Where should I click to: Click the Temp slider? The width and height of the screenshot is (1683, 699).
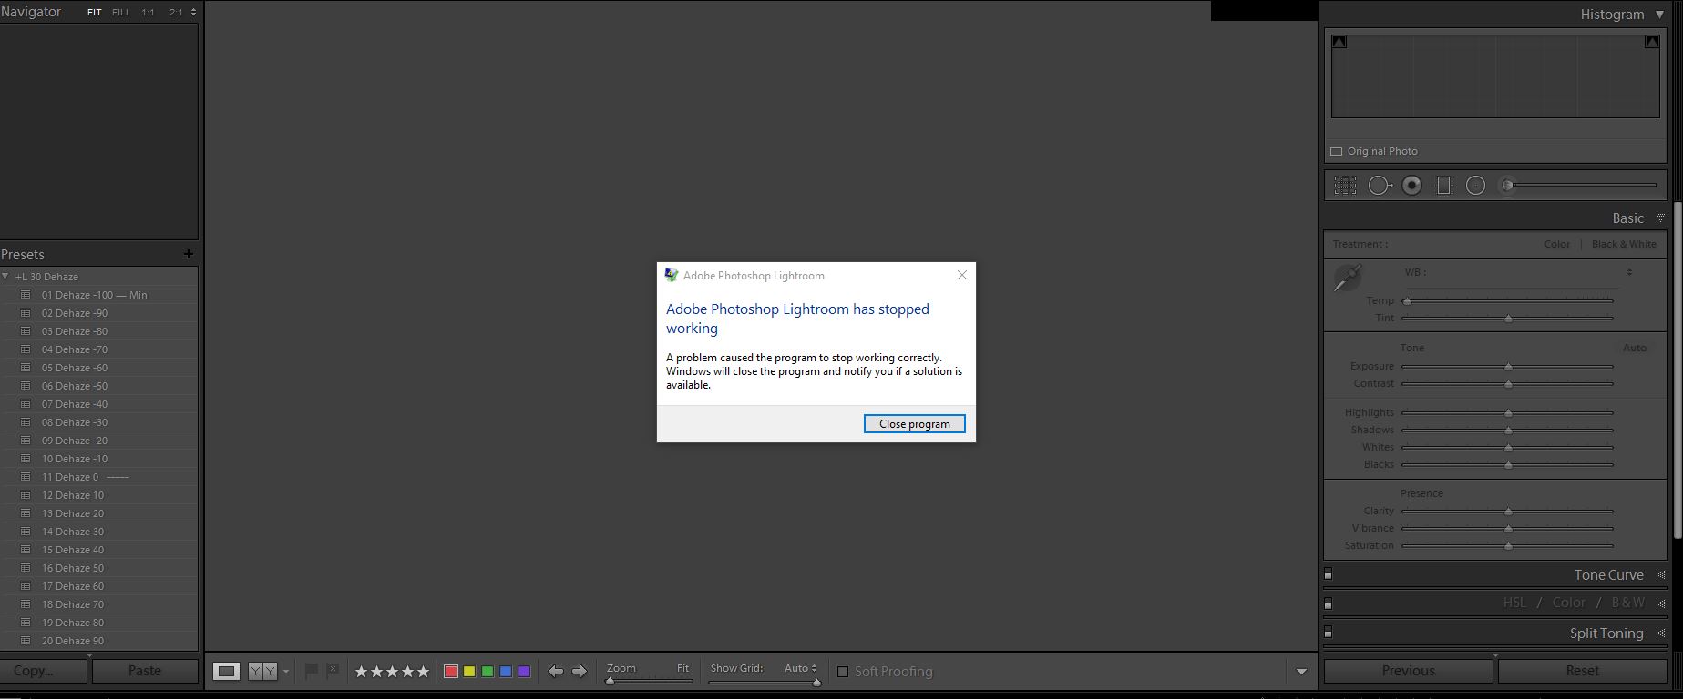[1507, 300]
